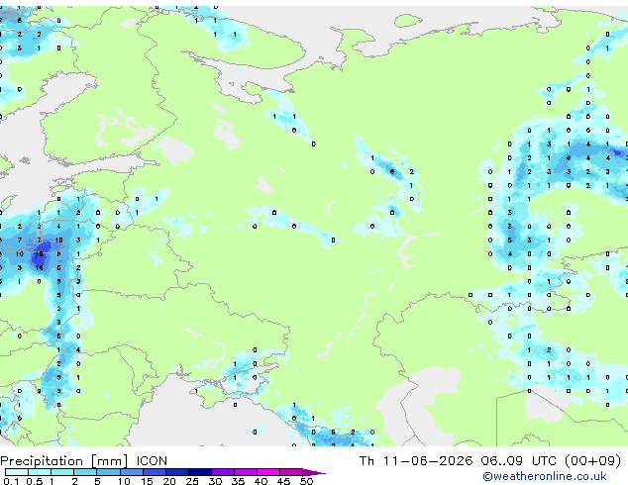The width and height of the screenshot is (628, 485).
Task: Select the 0.1–0.5 mm legend color swatch
Action: click(17, 472)
